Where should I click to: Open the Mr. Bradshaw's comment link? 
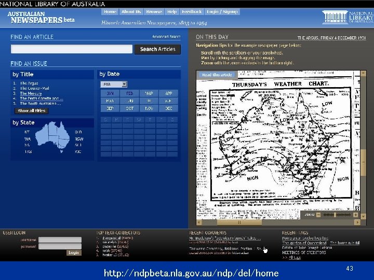coord(225,238)
